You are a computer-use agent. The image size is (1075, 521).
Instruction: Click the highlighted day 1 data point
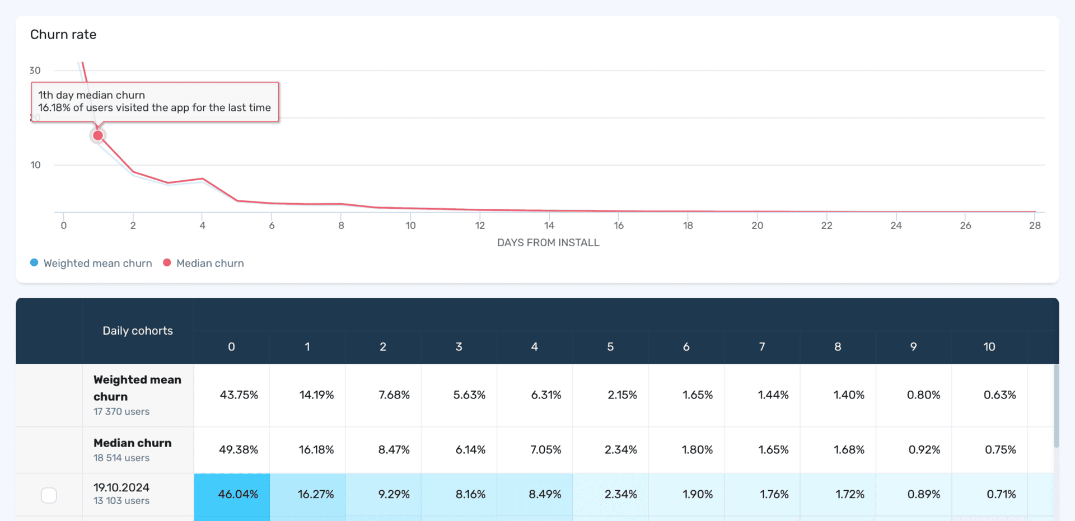tap(97, 135)
